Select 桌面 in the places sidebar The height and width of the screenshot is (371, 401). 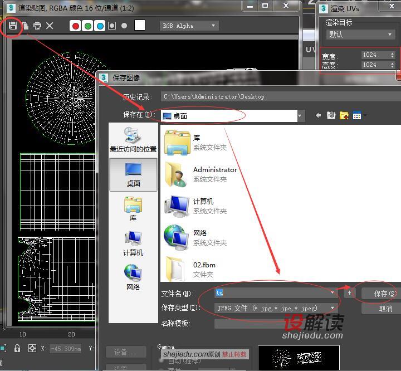click(133, 175)
